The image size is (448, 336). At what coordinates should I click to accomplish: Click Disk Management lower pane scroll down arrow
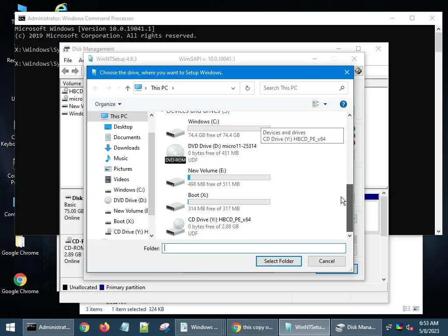coord(384,280)
